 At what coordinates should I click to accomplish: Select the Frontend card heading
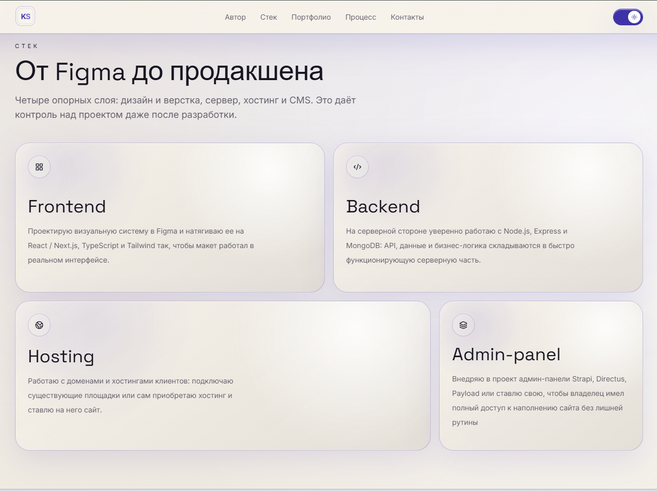coord(67,206)
